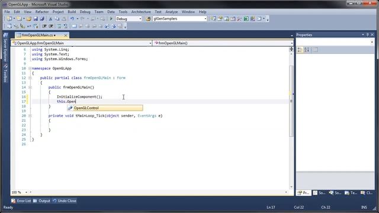
Task: Start debugging with the green play icon
Action: click(111, 18)
